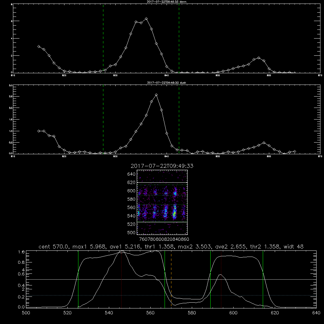Click x-axis label 560 of bottom plot
The height and width of the screenshot is (324, 324).
tap(150, 313)
